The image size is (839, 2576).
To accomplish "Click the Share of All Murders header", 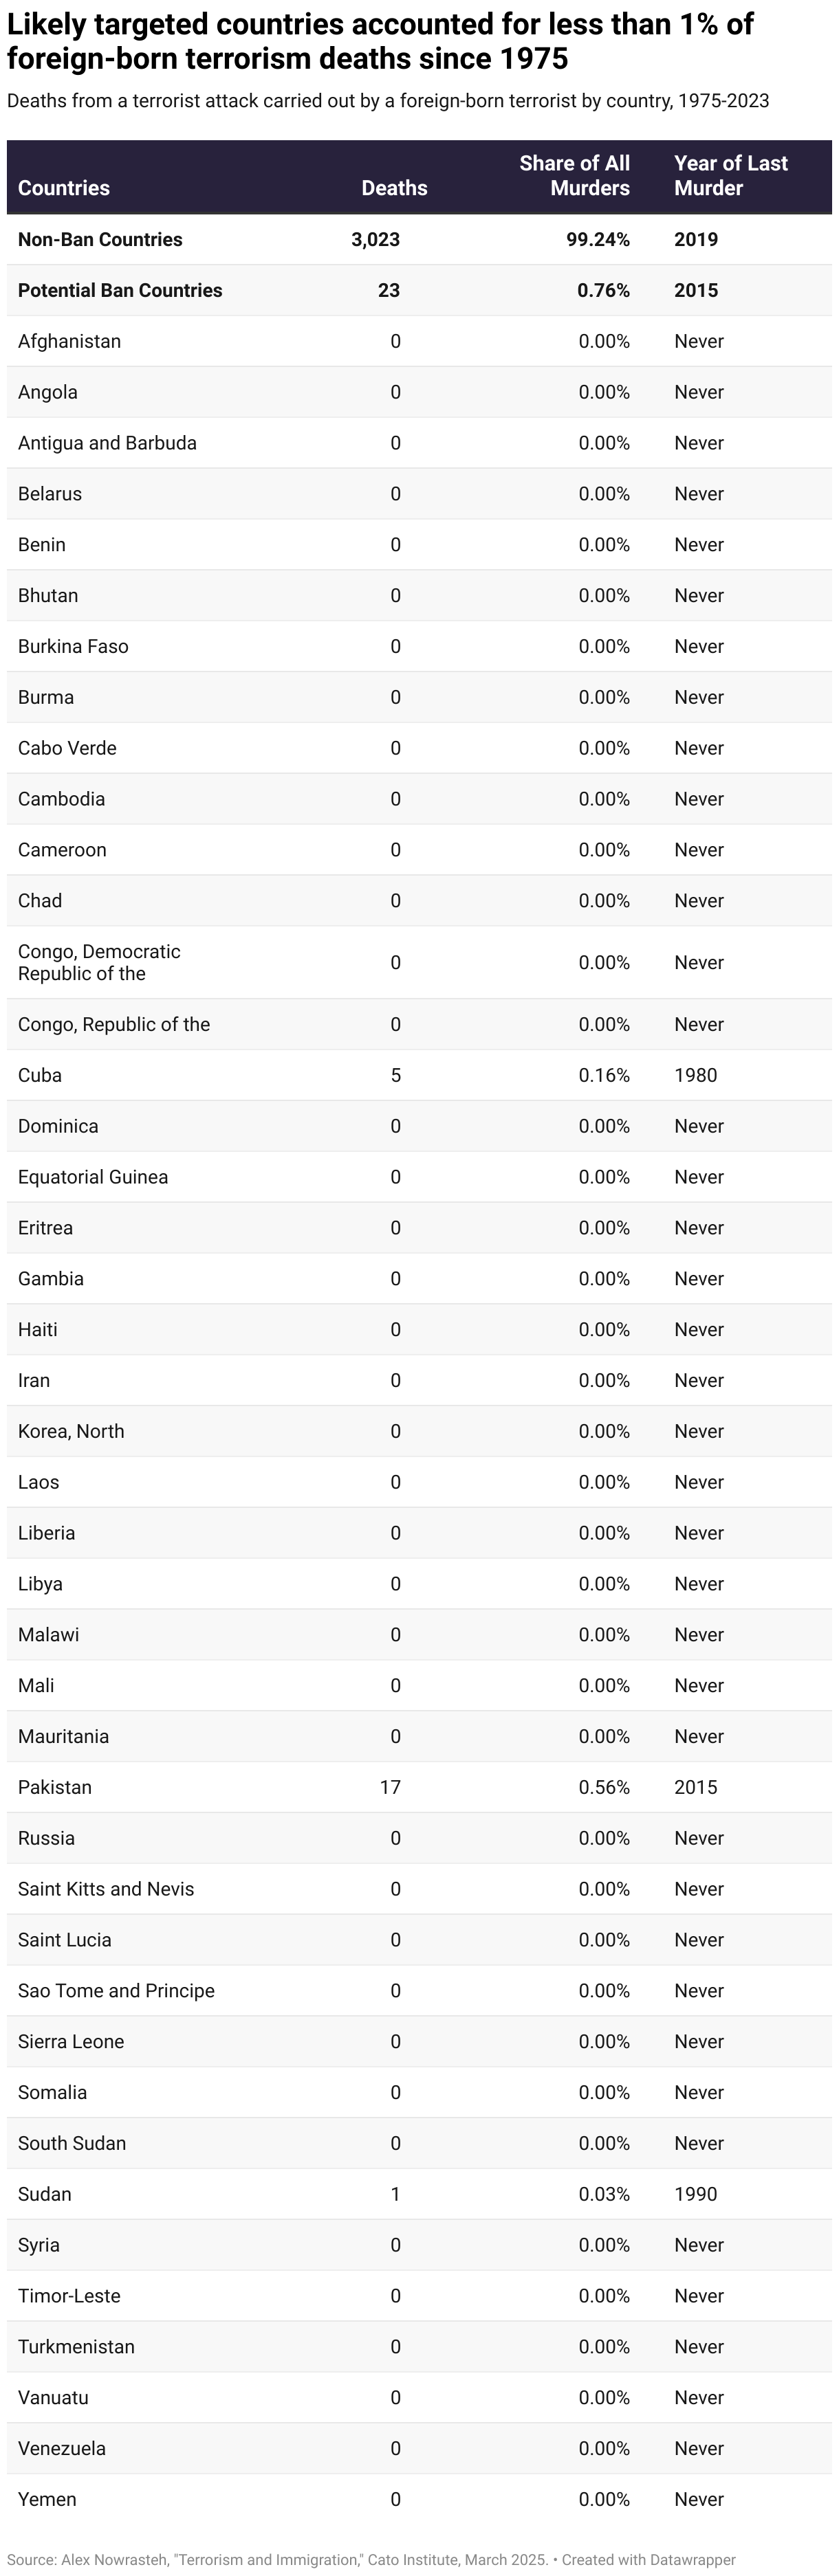I will click(574, 176).
